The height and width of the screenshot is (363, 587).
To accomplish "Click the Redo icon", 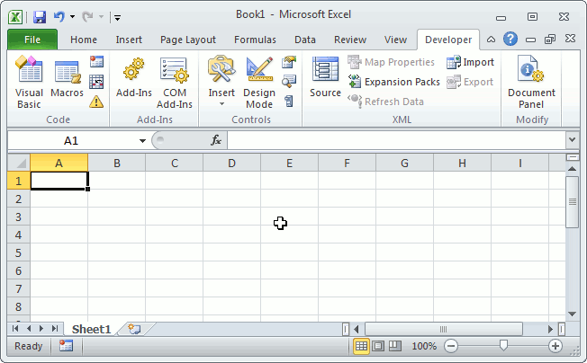I will click(x=87, y=16).
